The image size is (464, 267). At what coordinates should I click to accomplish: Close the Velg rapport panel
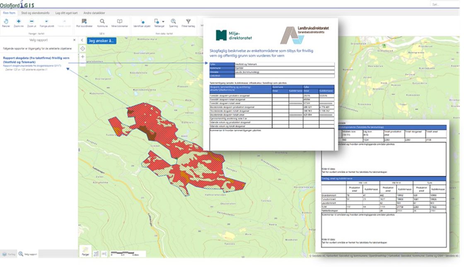coord(75,40)
